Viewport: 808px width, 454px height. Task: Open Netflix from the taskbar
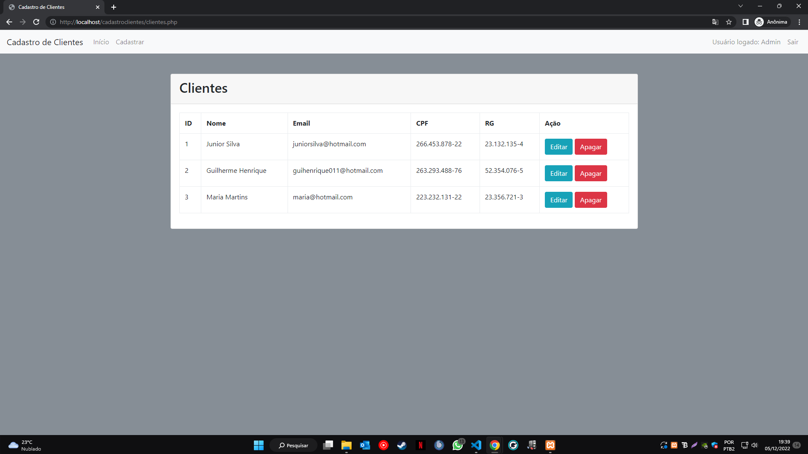click(421, 445)
